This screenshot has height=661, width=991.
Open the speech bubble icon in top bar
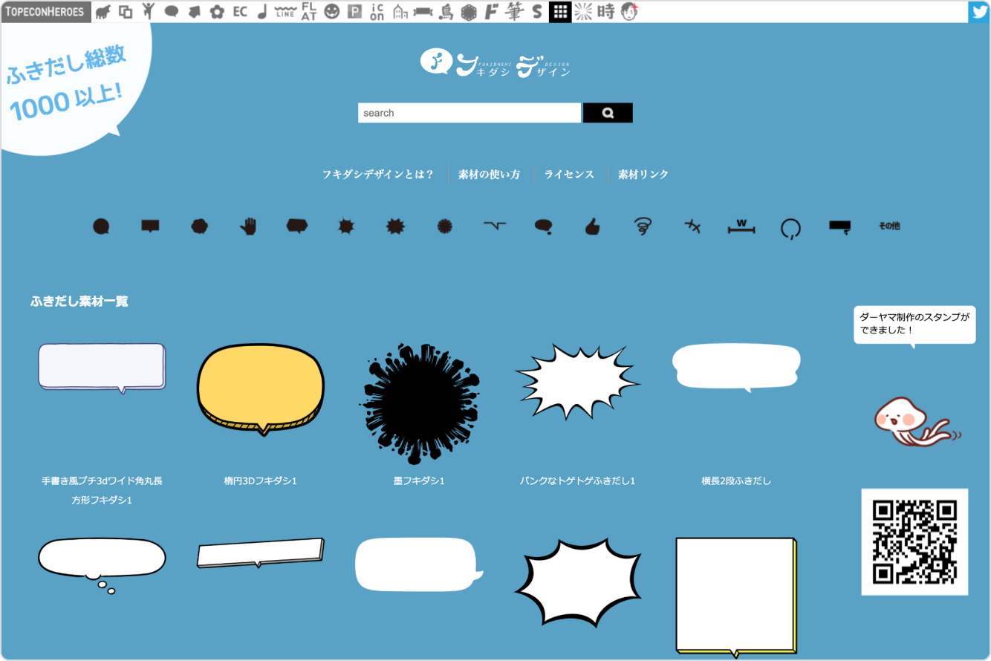pos(172,12)
